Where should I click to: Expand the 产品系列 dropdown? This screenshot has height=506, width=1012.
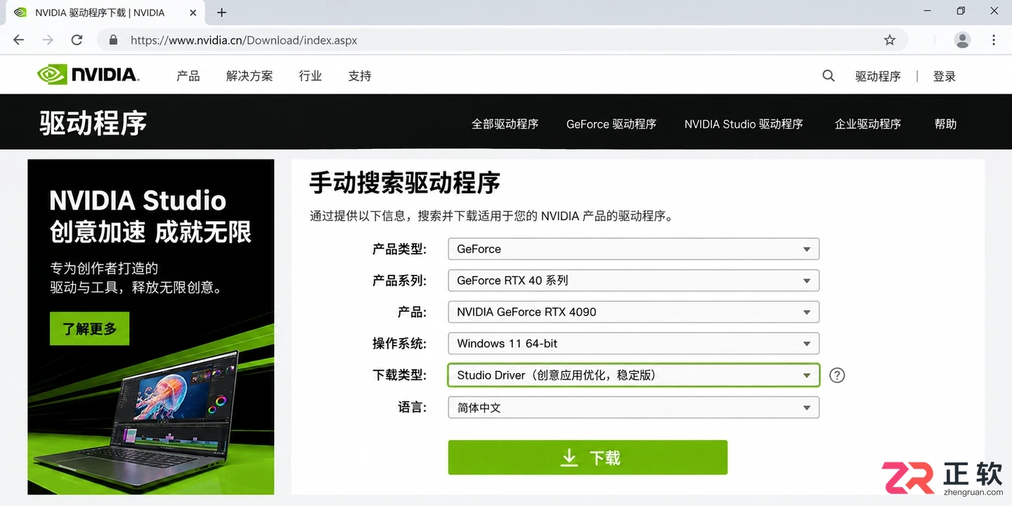pos(633,280)
